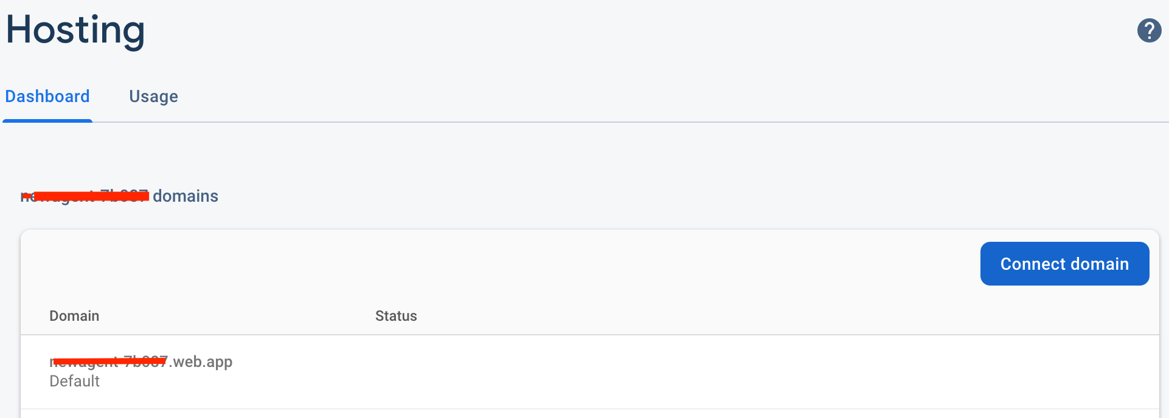Open the default .web.app domain link

140,361
